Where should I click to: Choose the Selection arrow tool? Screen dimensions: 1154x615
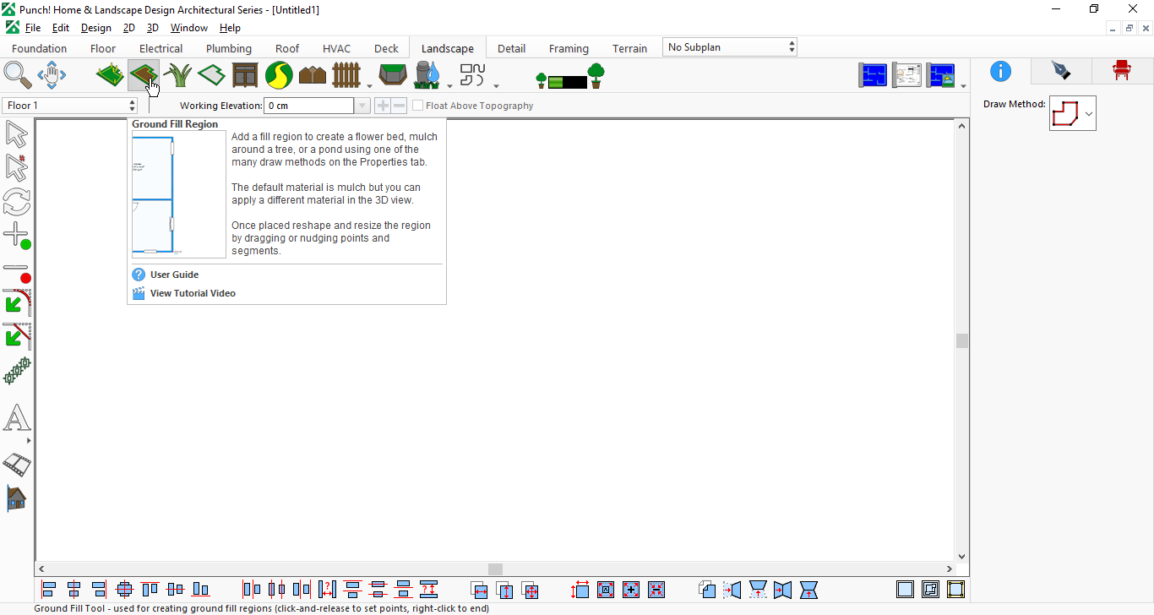17,134
